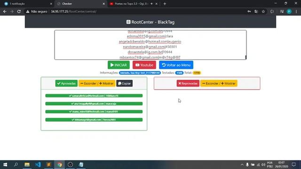Select the Checker browser tab

tap(80, 4)
